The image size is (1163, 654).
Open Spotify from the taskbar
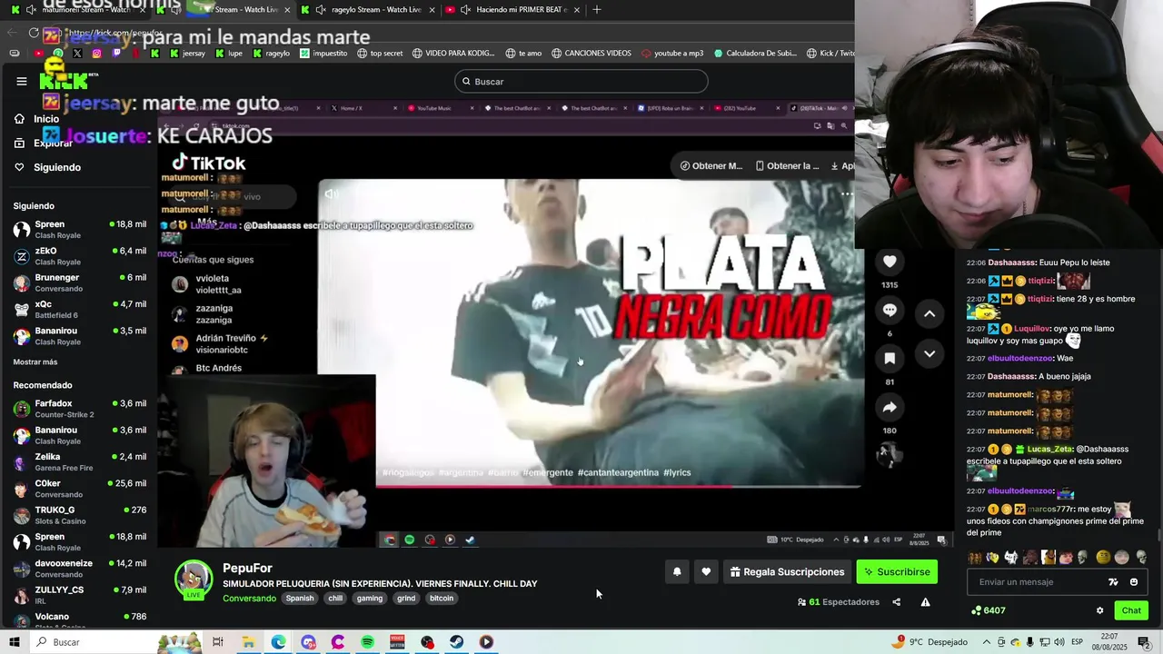[367, 642]
